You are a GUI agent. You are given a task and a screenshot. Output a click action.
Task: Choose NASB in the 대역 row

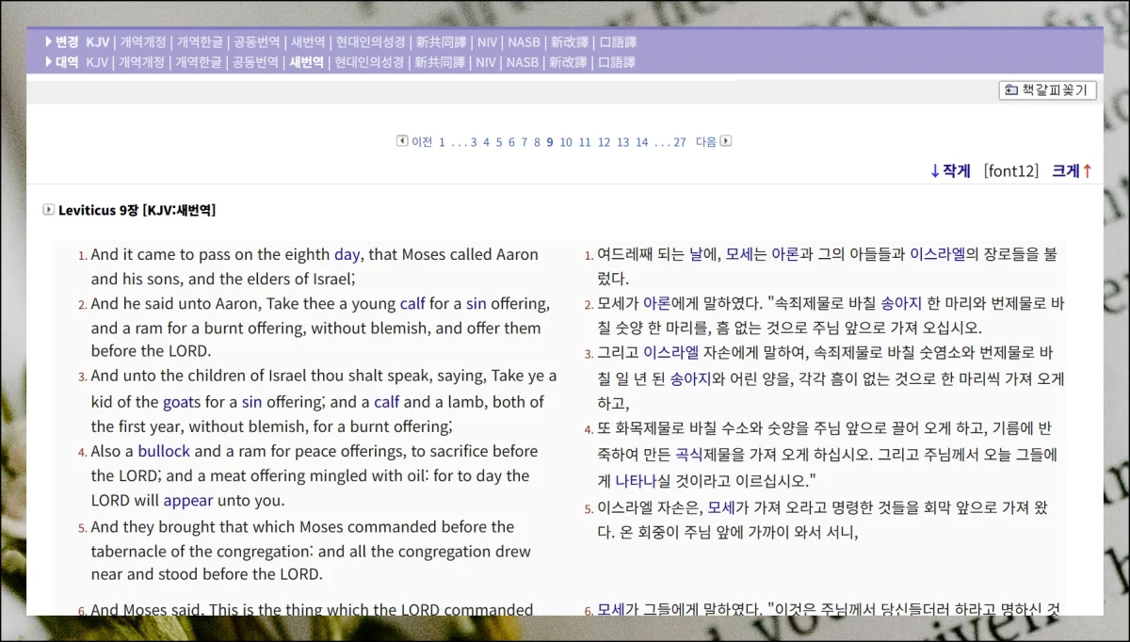click(523, 62)
